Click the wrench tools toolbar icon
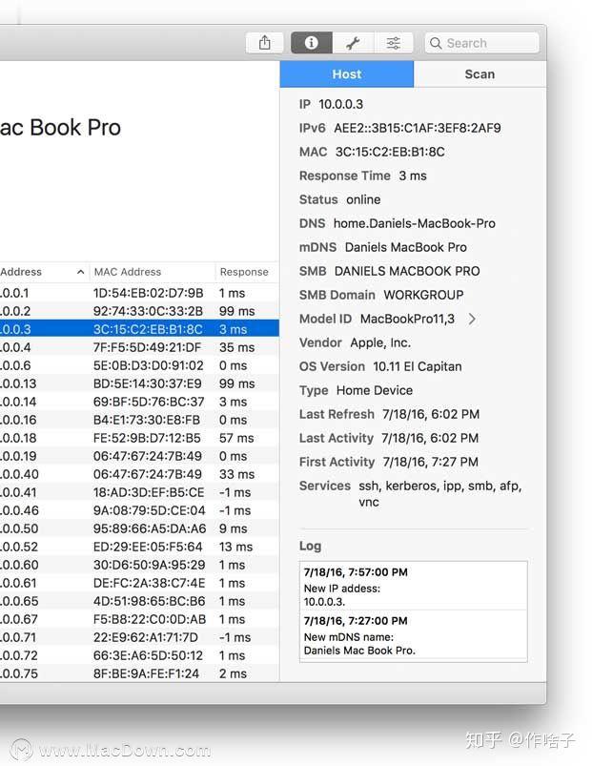Viewport: 592px width, 766px height. point(355,42)
